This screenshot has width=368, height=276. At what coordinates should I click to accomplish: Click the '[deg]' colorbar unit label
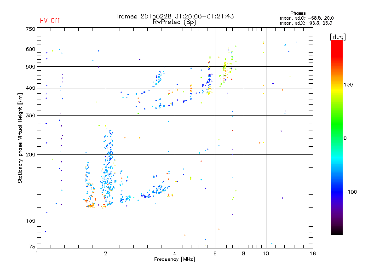338,37
